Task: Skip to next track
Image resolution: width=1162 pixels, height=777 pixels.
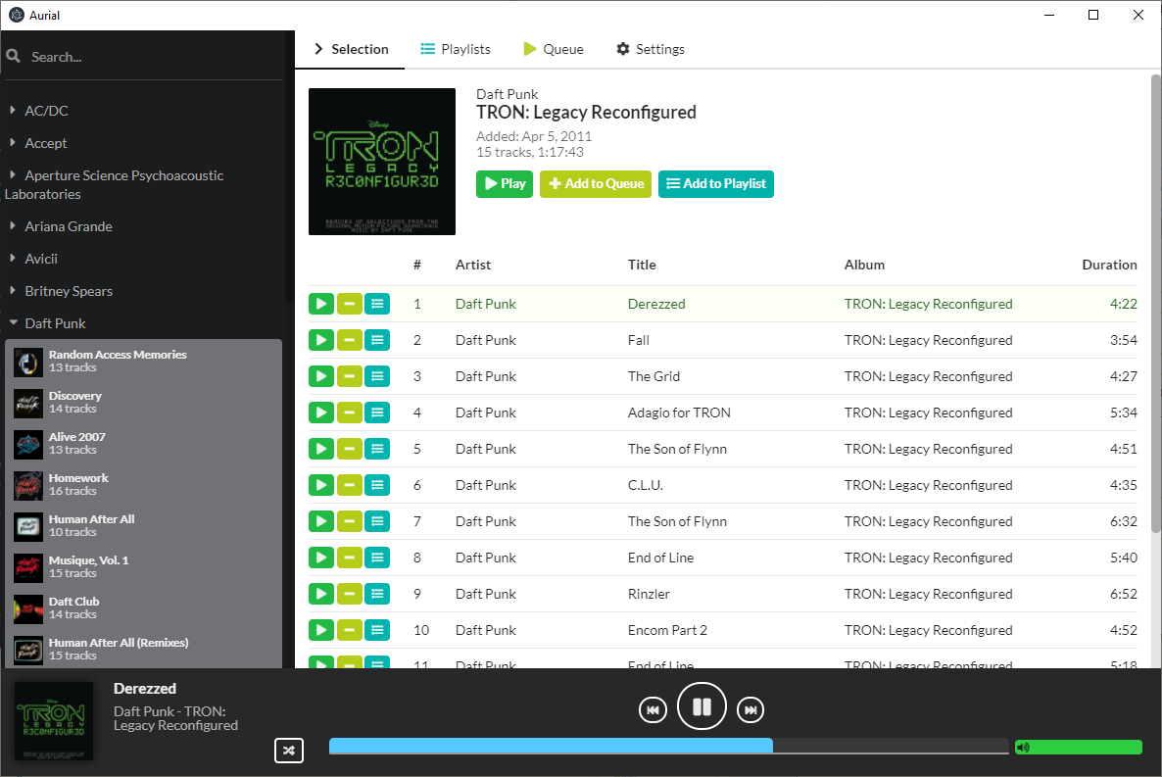Action: [750, 710]
